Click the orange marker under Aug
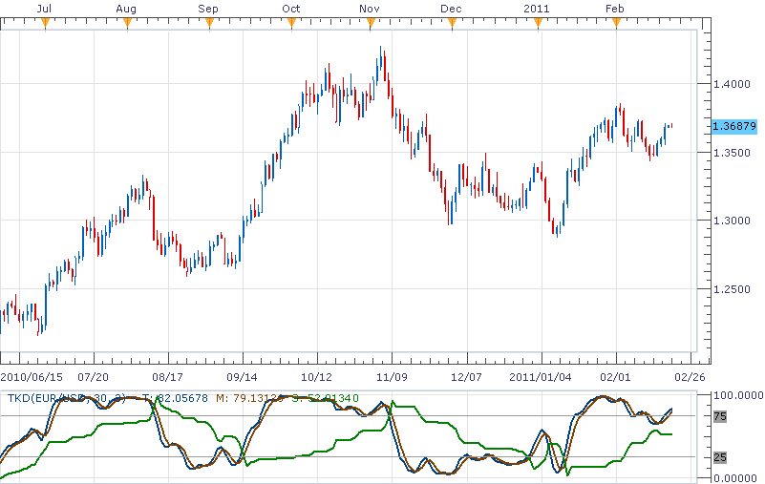765x484 pixels. [127, 23]
